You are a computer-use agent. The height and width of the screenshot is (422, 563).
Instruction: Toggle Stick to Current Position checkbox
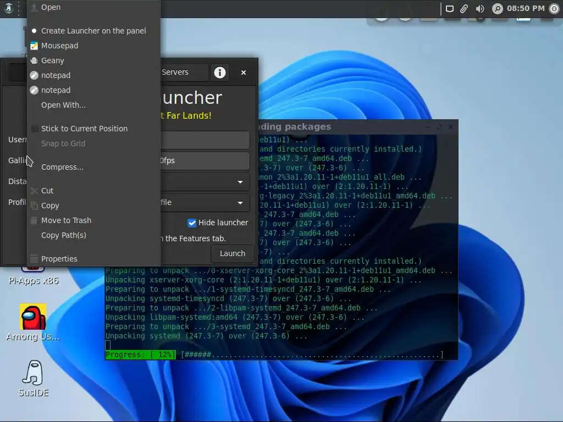[35, 129]
